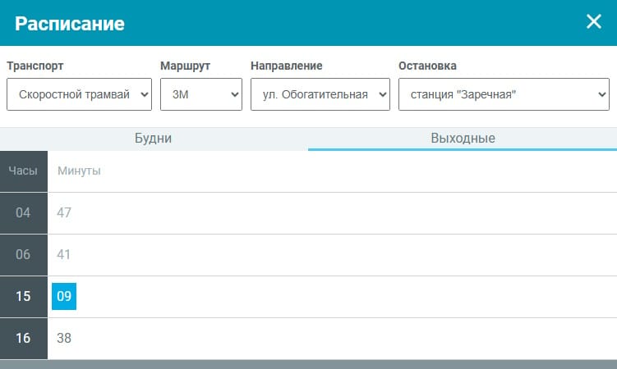
Task: Click the Направление field label
Action: 287,66
